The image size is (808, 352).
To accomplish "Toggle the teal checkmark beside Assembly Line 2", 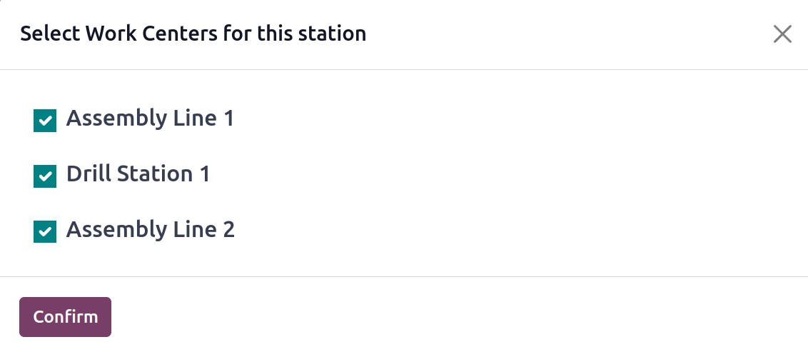I will point(45,231).
